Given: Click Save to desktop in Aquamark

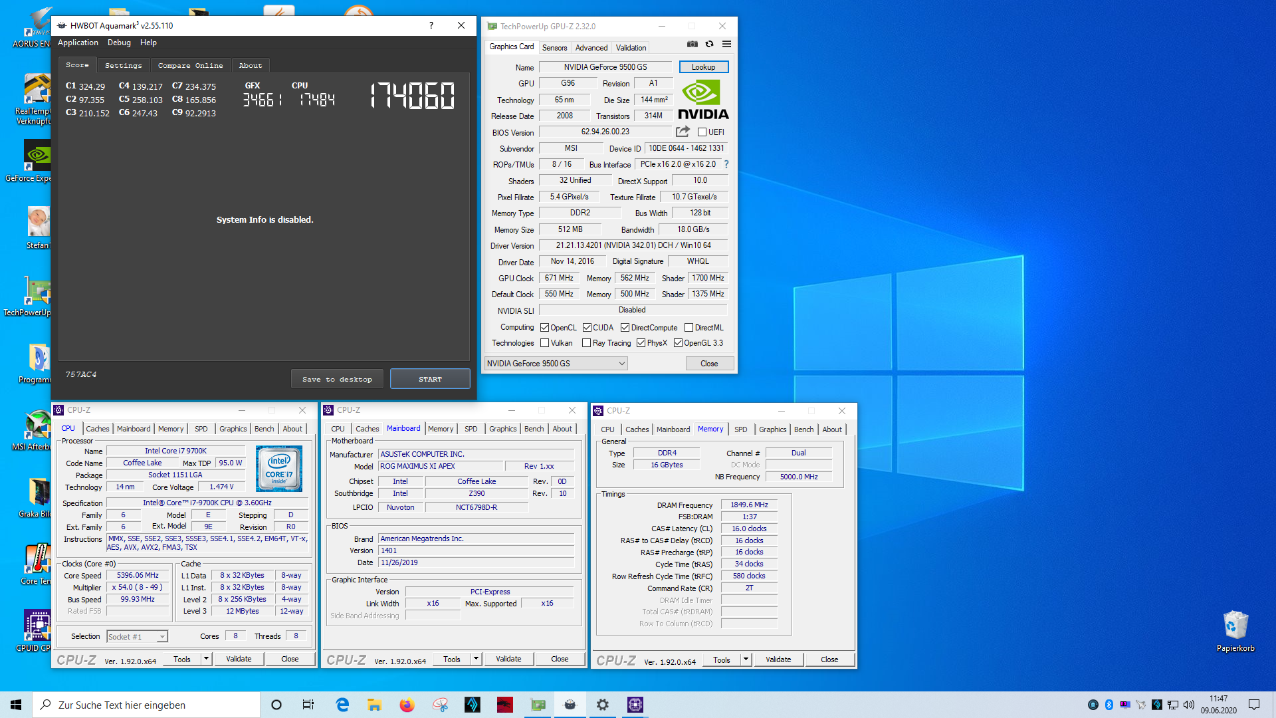Looking at the screenshot, I should tap(337, 379).
